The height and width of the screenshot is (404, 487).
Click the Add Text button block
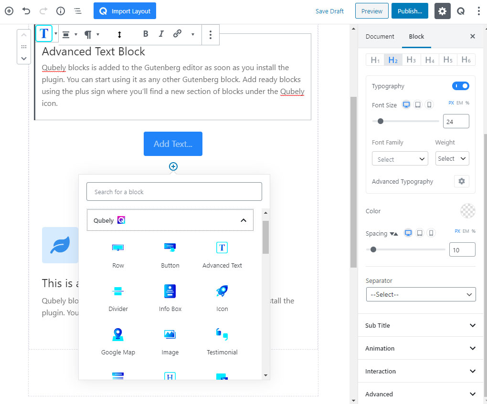click(173, 144)
